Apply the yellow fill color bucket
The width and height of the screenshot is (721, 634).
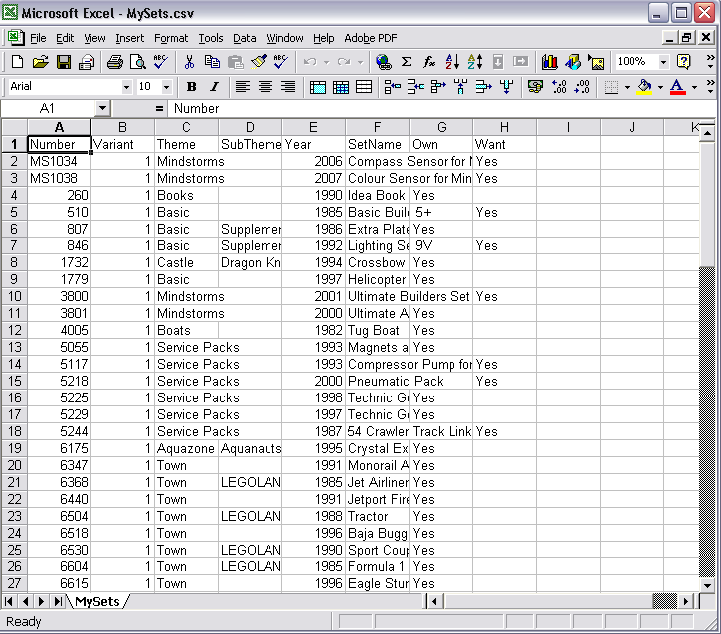point(644,86)
